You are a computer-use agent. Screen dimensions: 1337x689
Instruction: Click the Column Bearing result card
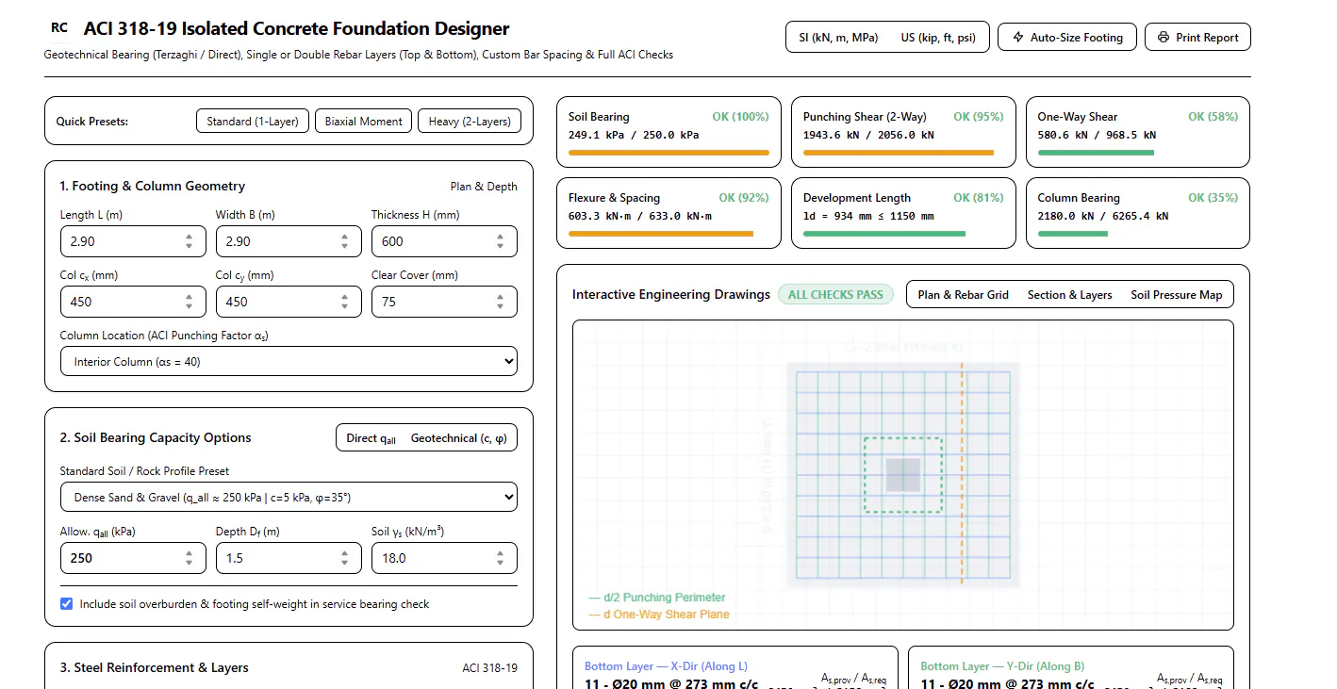click(1138, 213)
